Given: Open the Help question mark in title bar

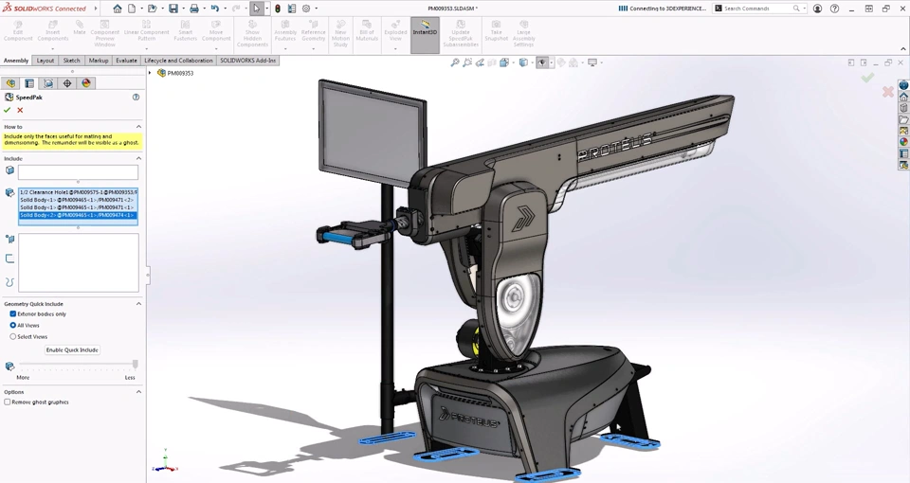Looking at the screenshot, I should click(834, 9).
